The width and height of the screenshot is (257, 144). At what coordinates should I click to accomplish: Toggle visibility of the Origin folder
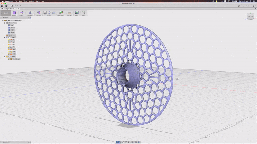pos(7,37)
